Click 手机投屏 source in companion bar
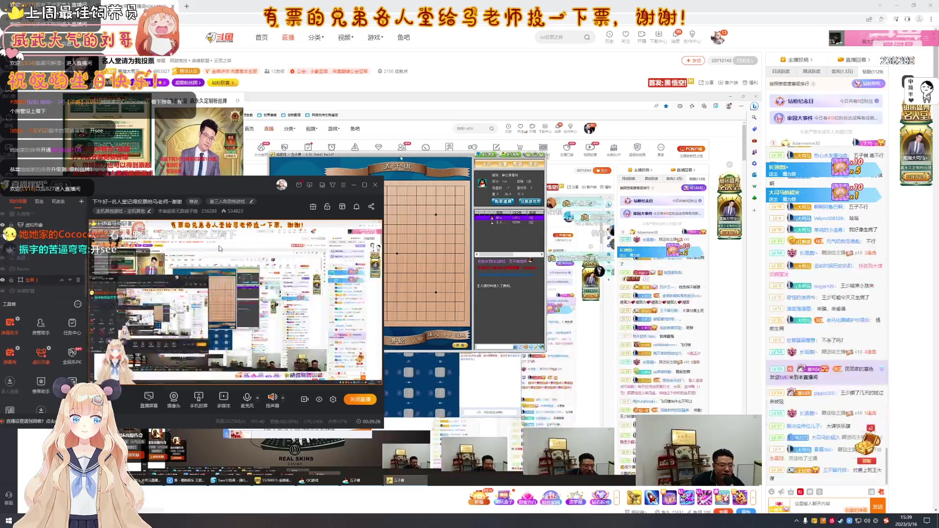 click(199, 399)
